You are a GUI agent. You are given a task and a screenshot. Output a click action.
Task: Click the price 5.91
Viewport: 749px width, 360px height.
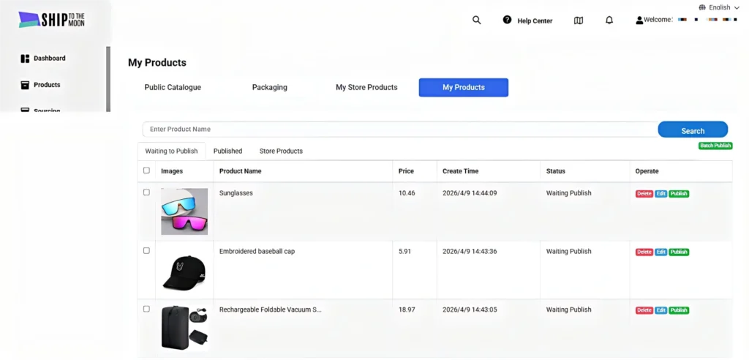point(404,252)
